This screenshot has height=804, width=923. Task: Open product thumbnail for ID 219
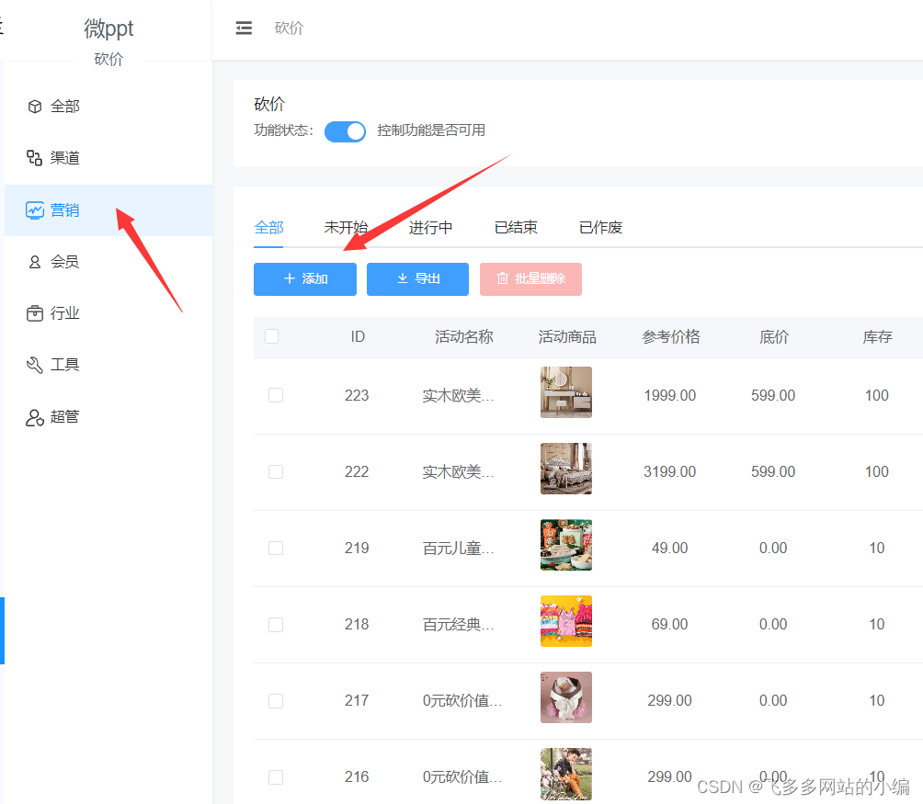(x=566, y=545)
